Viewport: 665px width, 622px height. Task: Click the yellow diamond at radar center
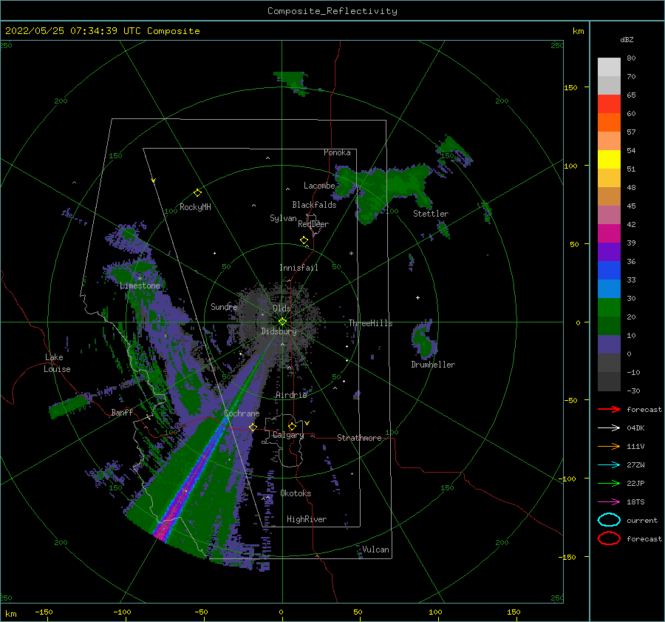pos(282,322)
